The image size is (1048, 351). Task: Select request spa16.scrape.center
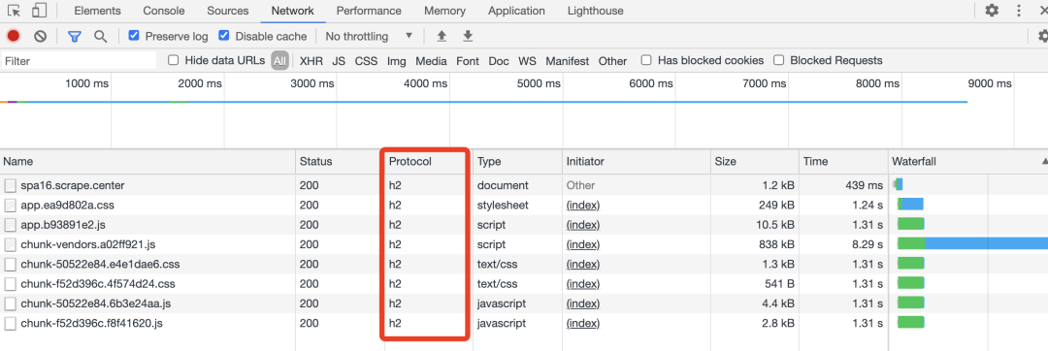72,185
